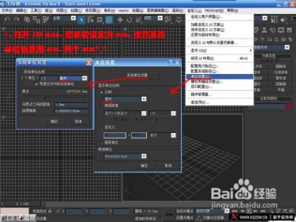Image resolution: width=296 pixels, height=222 pixels.
Task: Click 确定 in the 单位设置 dialog
Action: [x=144, y=165]
